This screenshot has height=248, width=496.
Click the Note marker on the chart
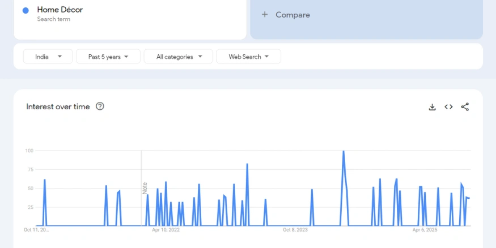(x=145, y=189)
